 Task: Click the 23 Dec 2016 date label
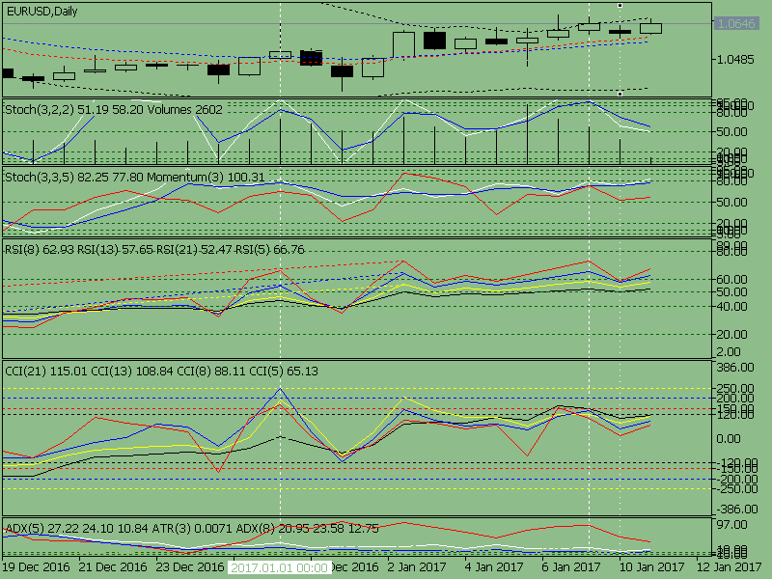click(190, 567)
